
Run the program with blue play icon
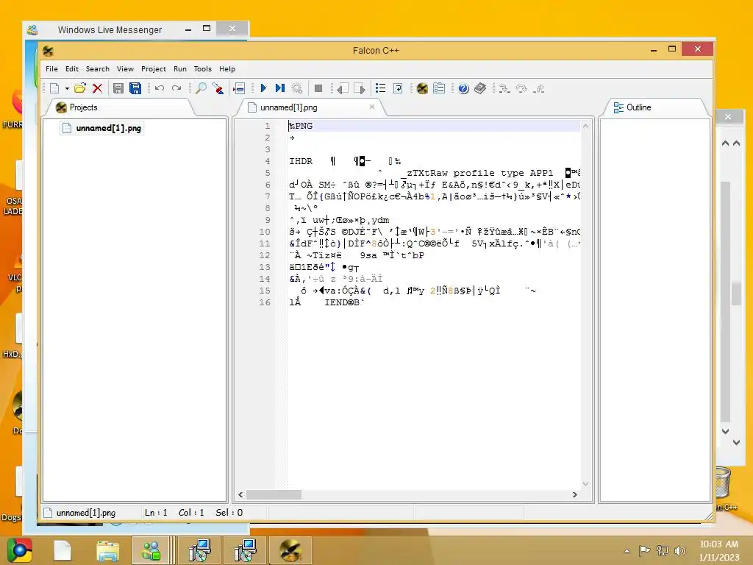263,88
